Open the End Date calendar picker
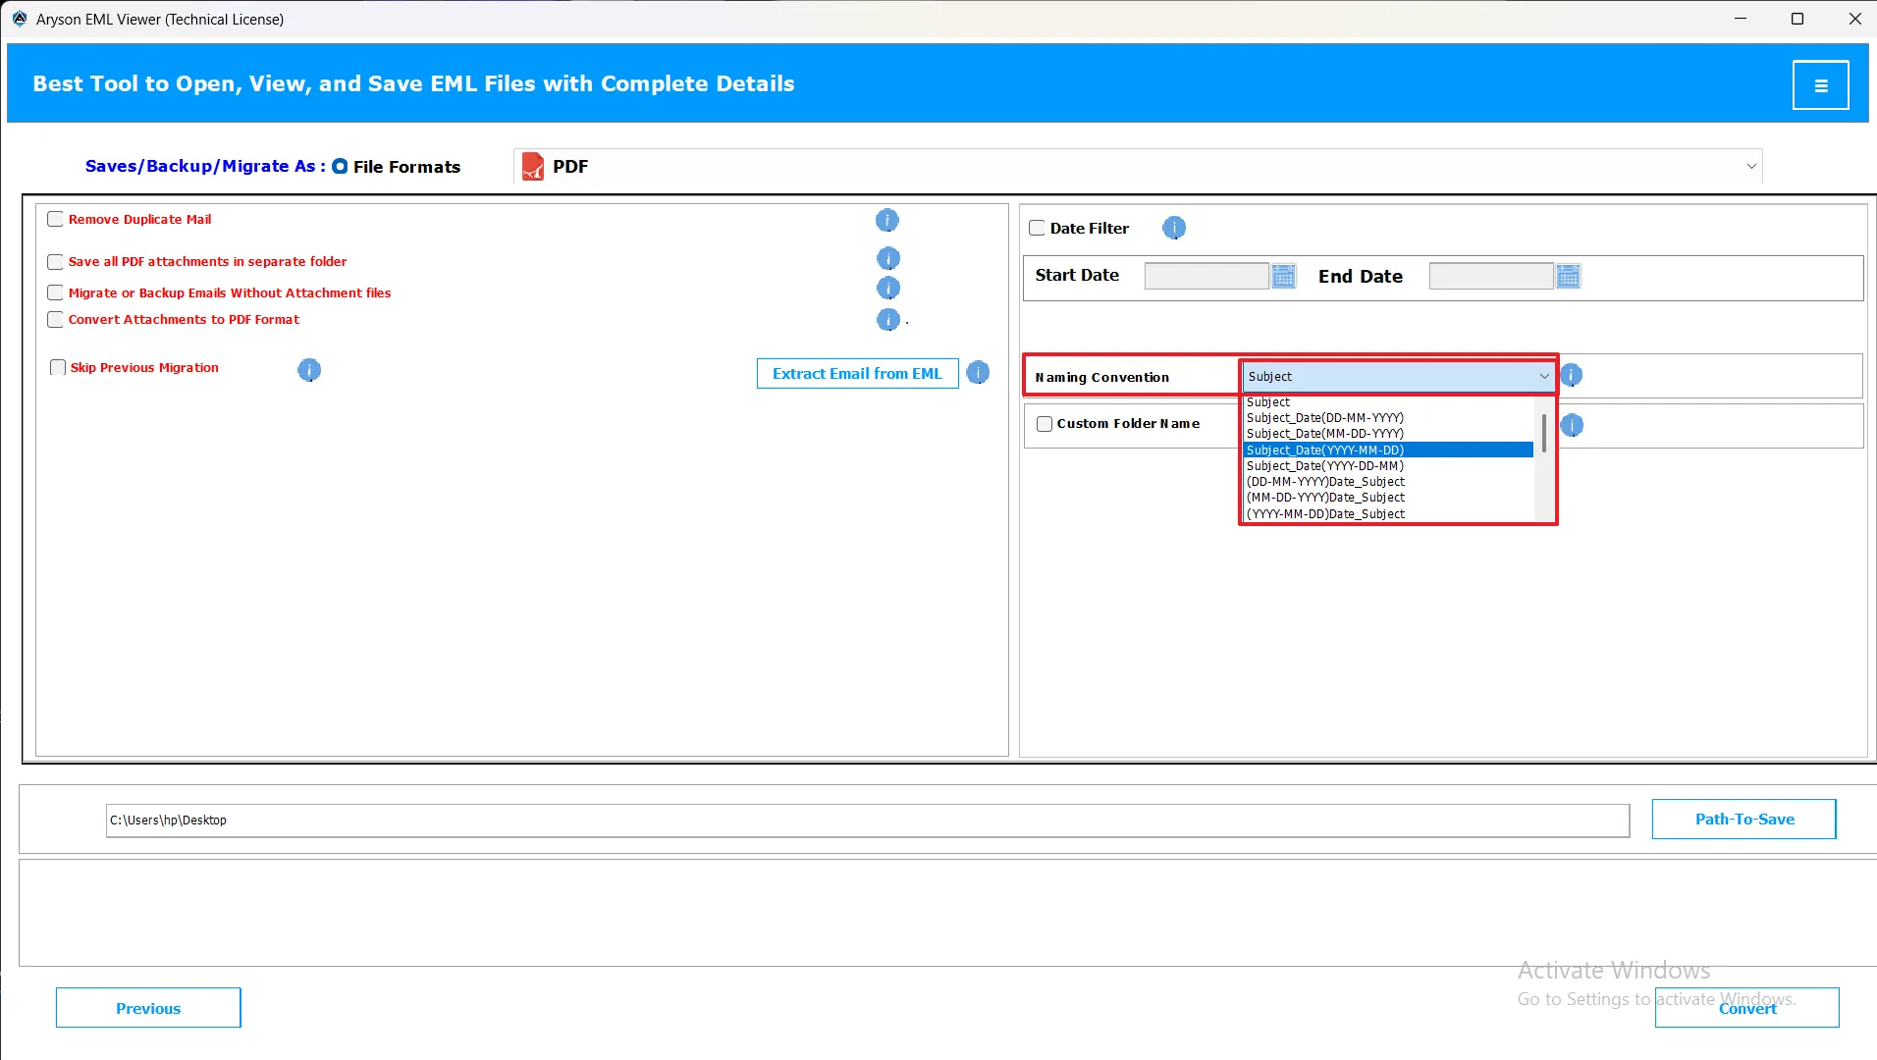The height and width of the screenshot is (1060, 1877). (1568, 277)
